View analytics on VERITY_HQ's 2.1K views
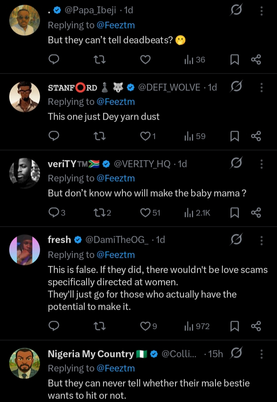The width and height of the screenshot is (277, 402). (x=197, y=213)
